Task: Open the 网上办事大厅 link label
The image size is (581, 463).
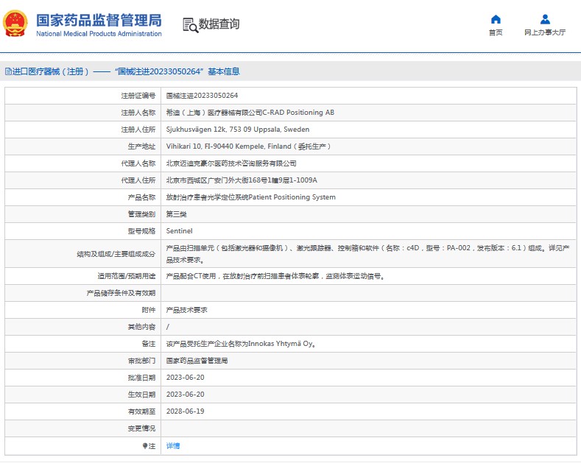Action: 545,32
